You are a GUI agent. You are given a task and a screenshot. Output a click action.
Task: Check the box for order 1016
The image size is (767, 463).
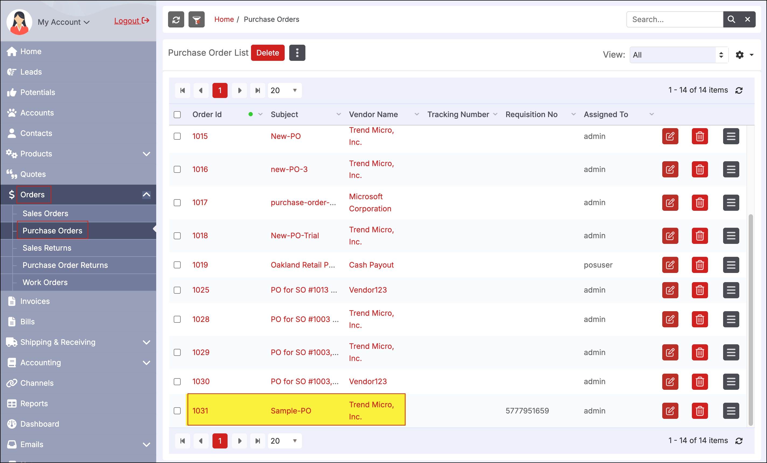point(177,169)
